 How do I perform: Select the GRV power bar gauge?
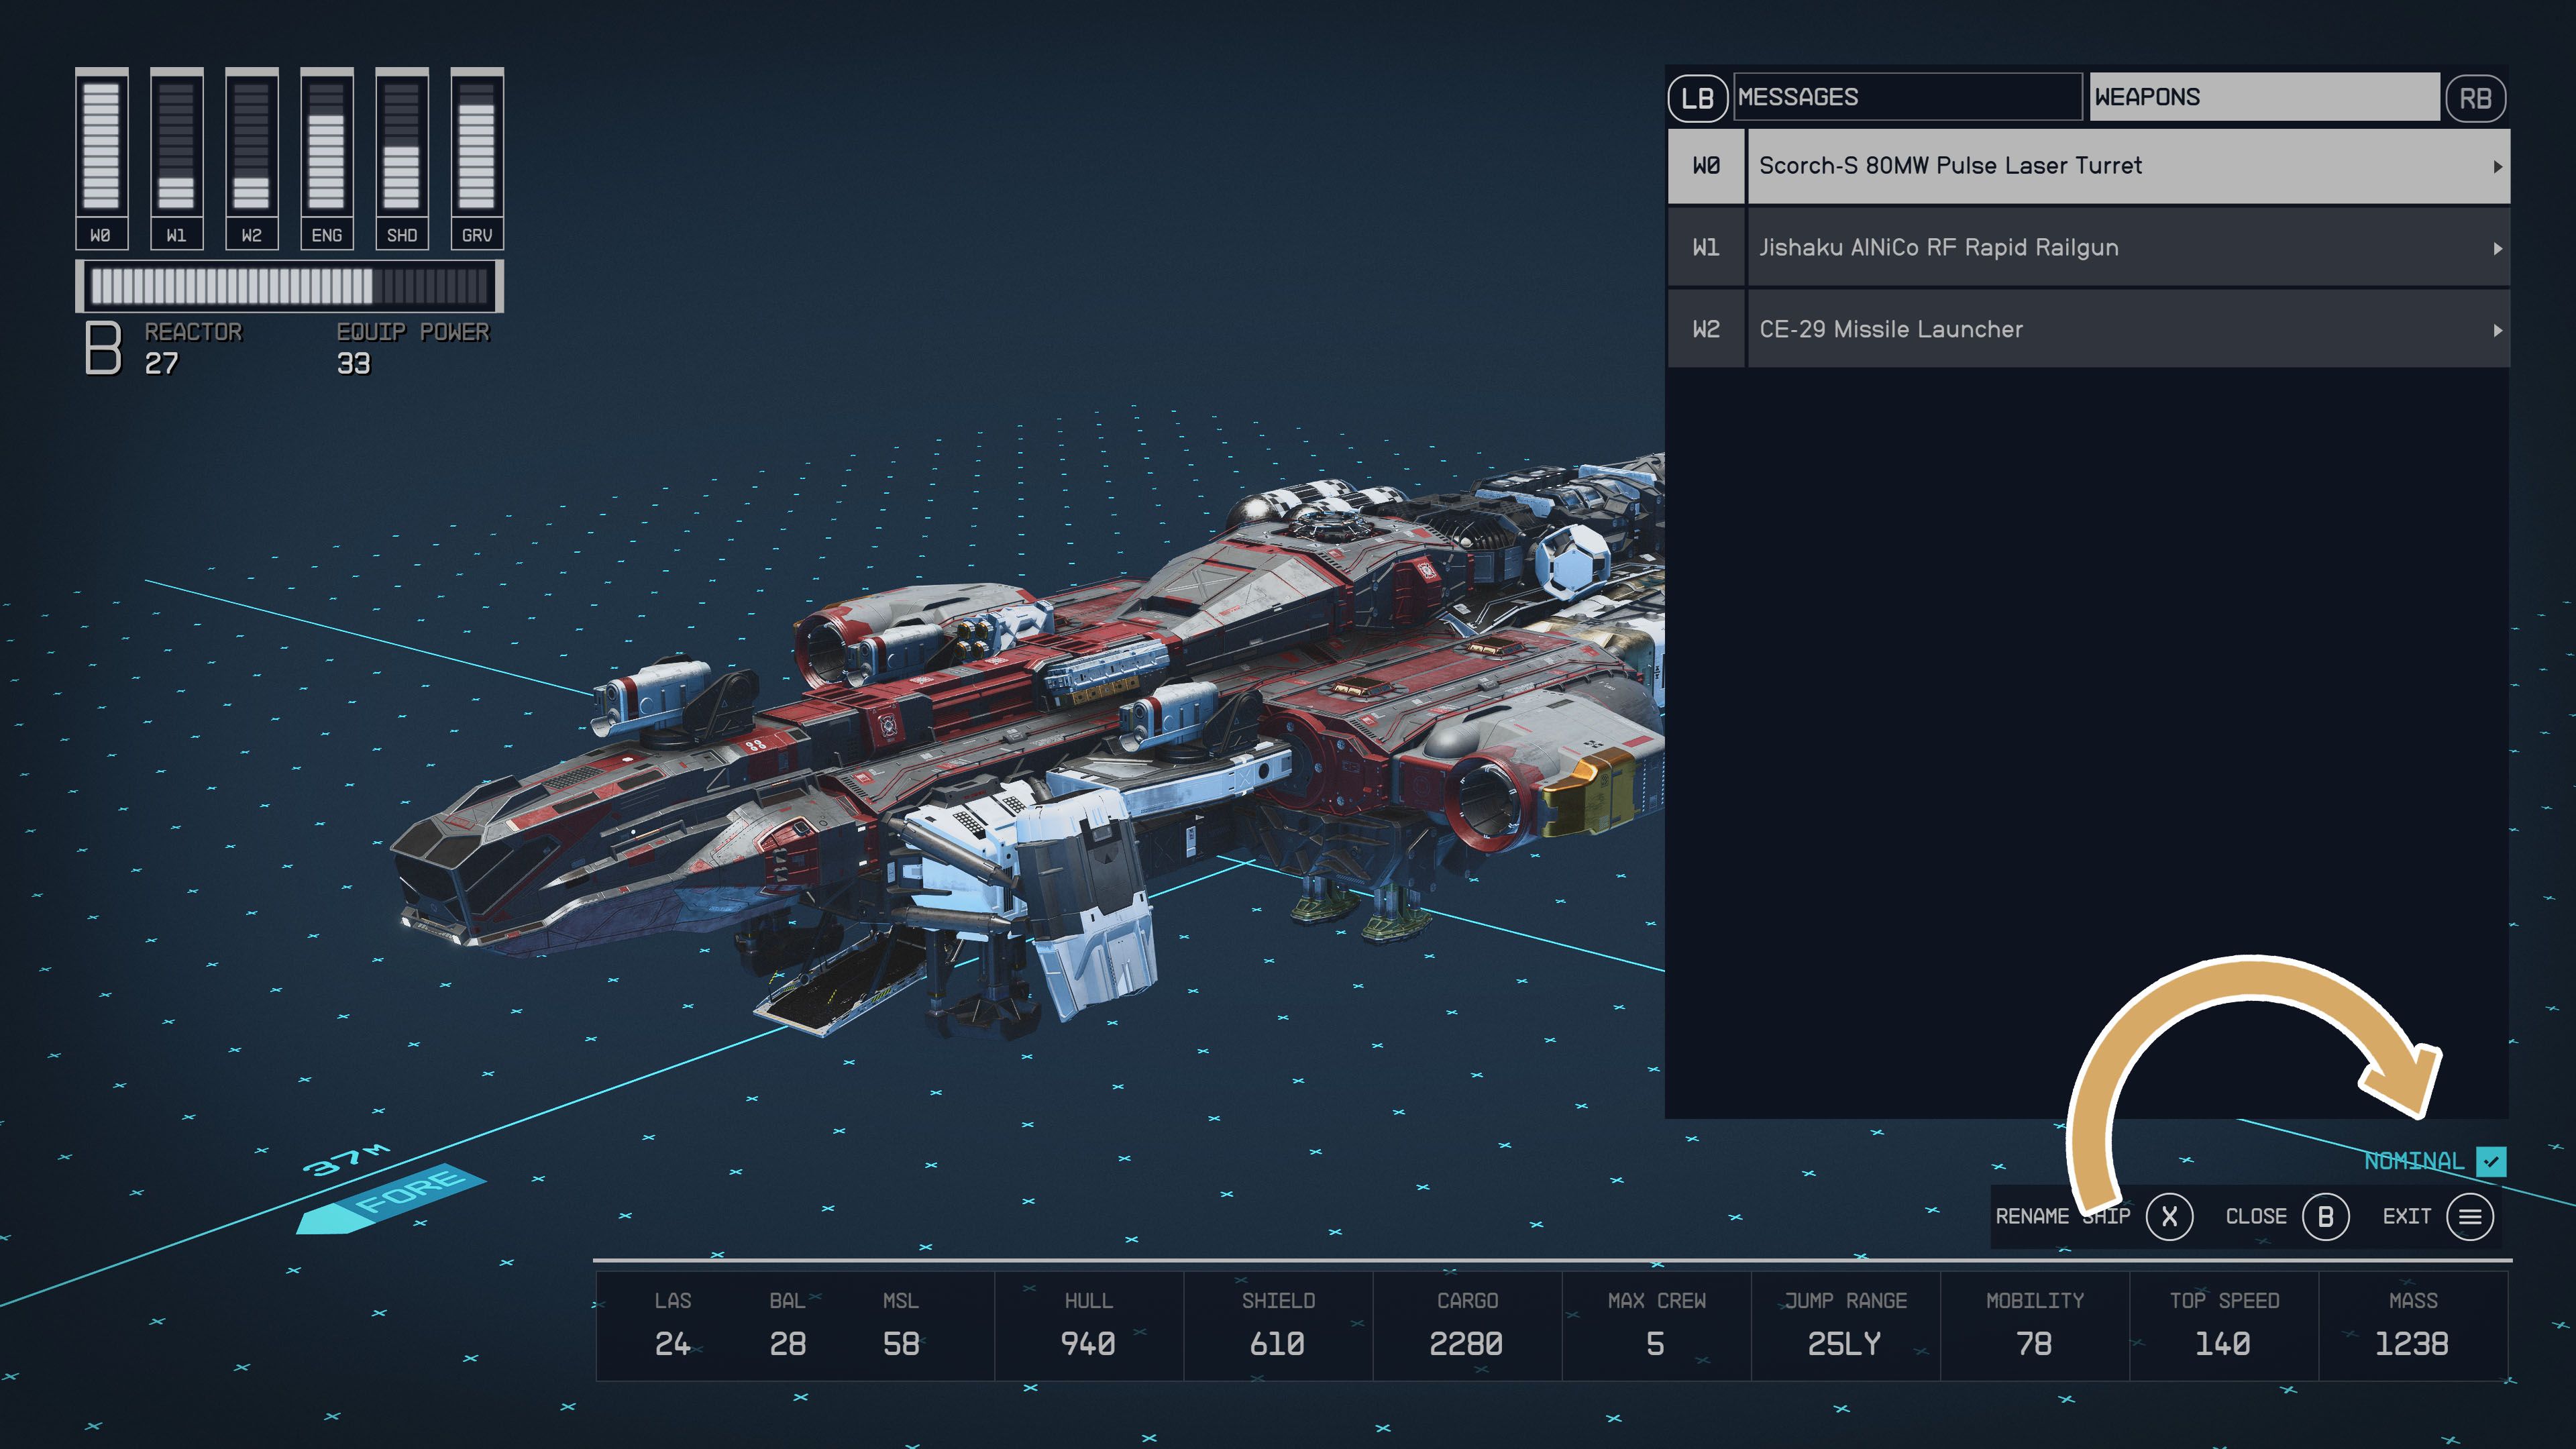(477, 145)
